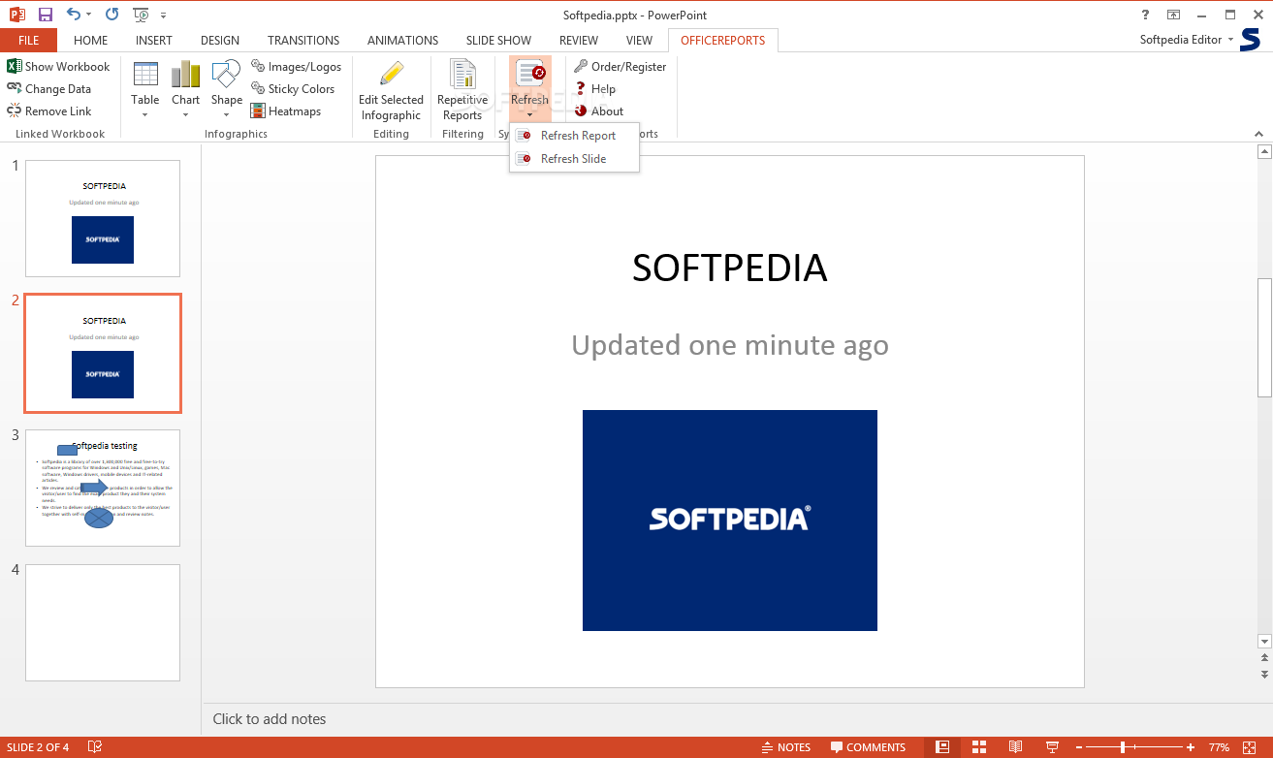Click the zoom slider handle

coord(1123,747)
